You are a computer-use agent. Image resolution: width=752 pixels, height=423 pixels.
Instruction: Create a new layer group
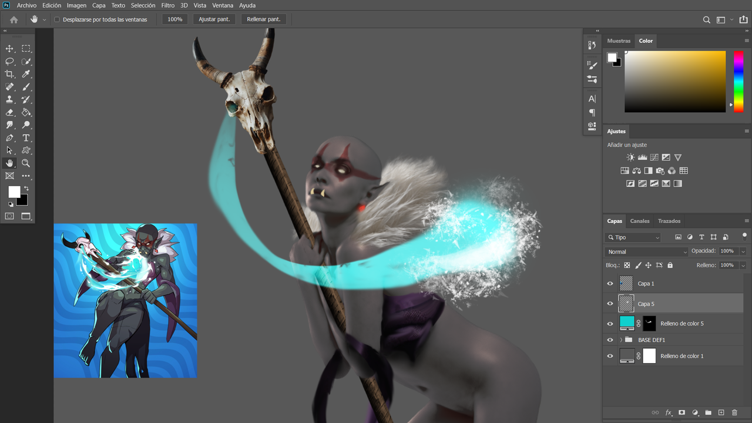[x=708, y=412]
